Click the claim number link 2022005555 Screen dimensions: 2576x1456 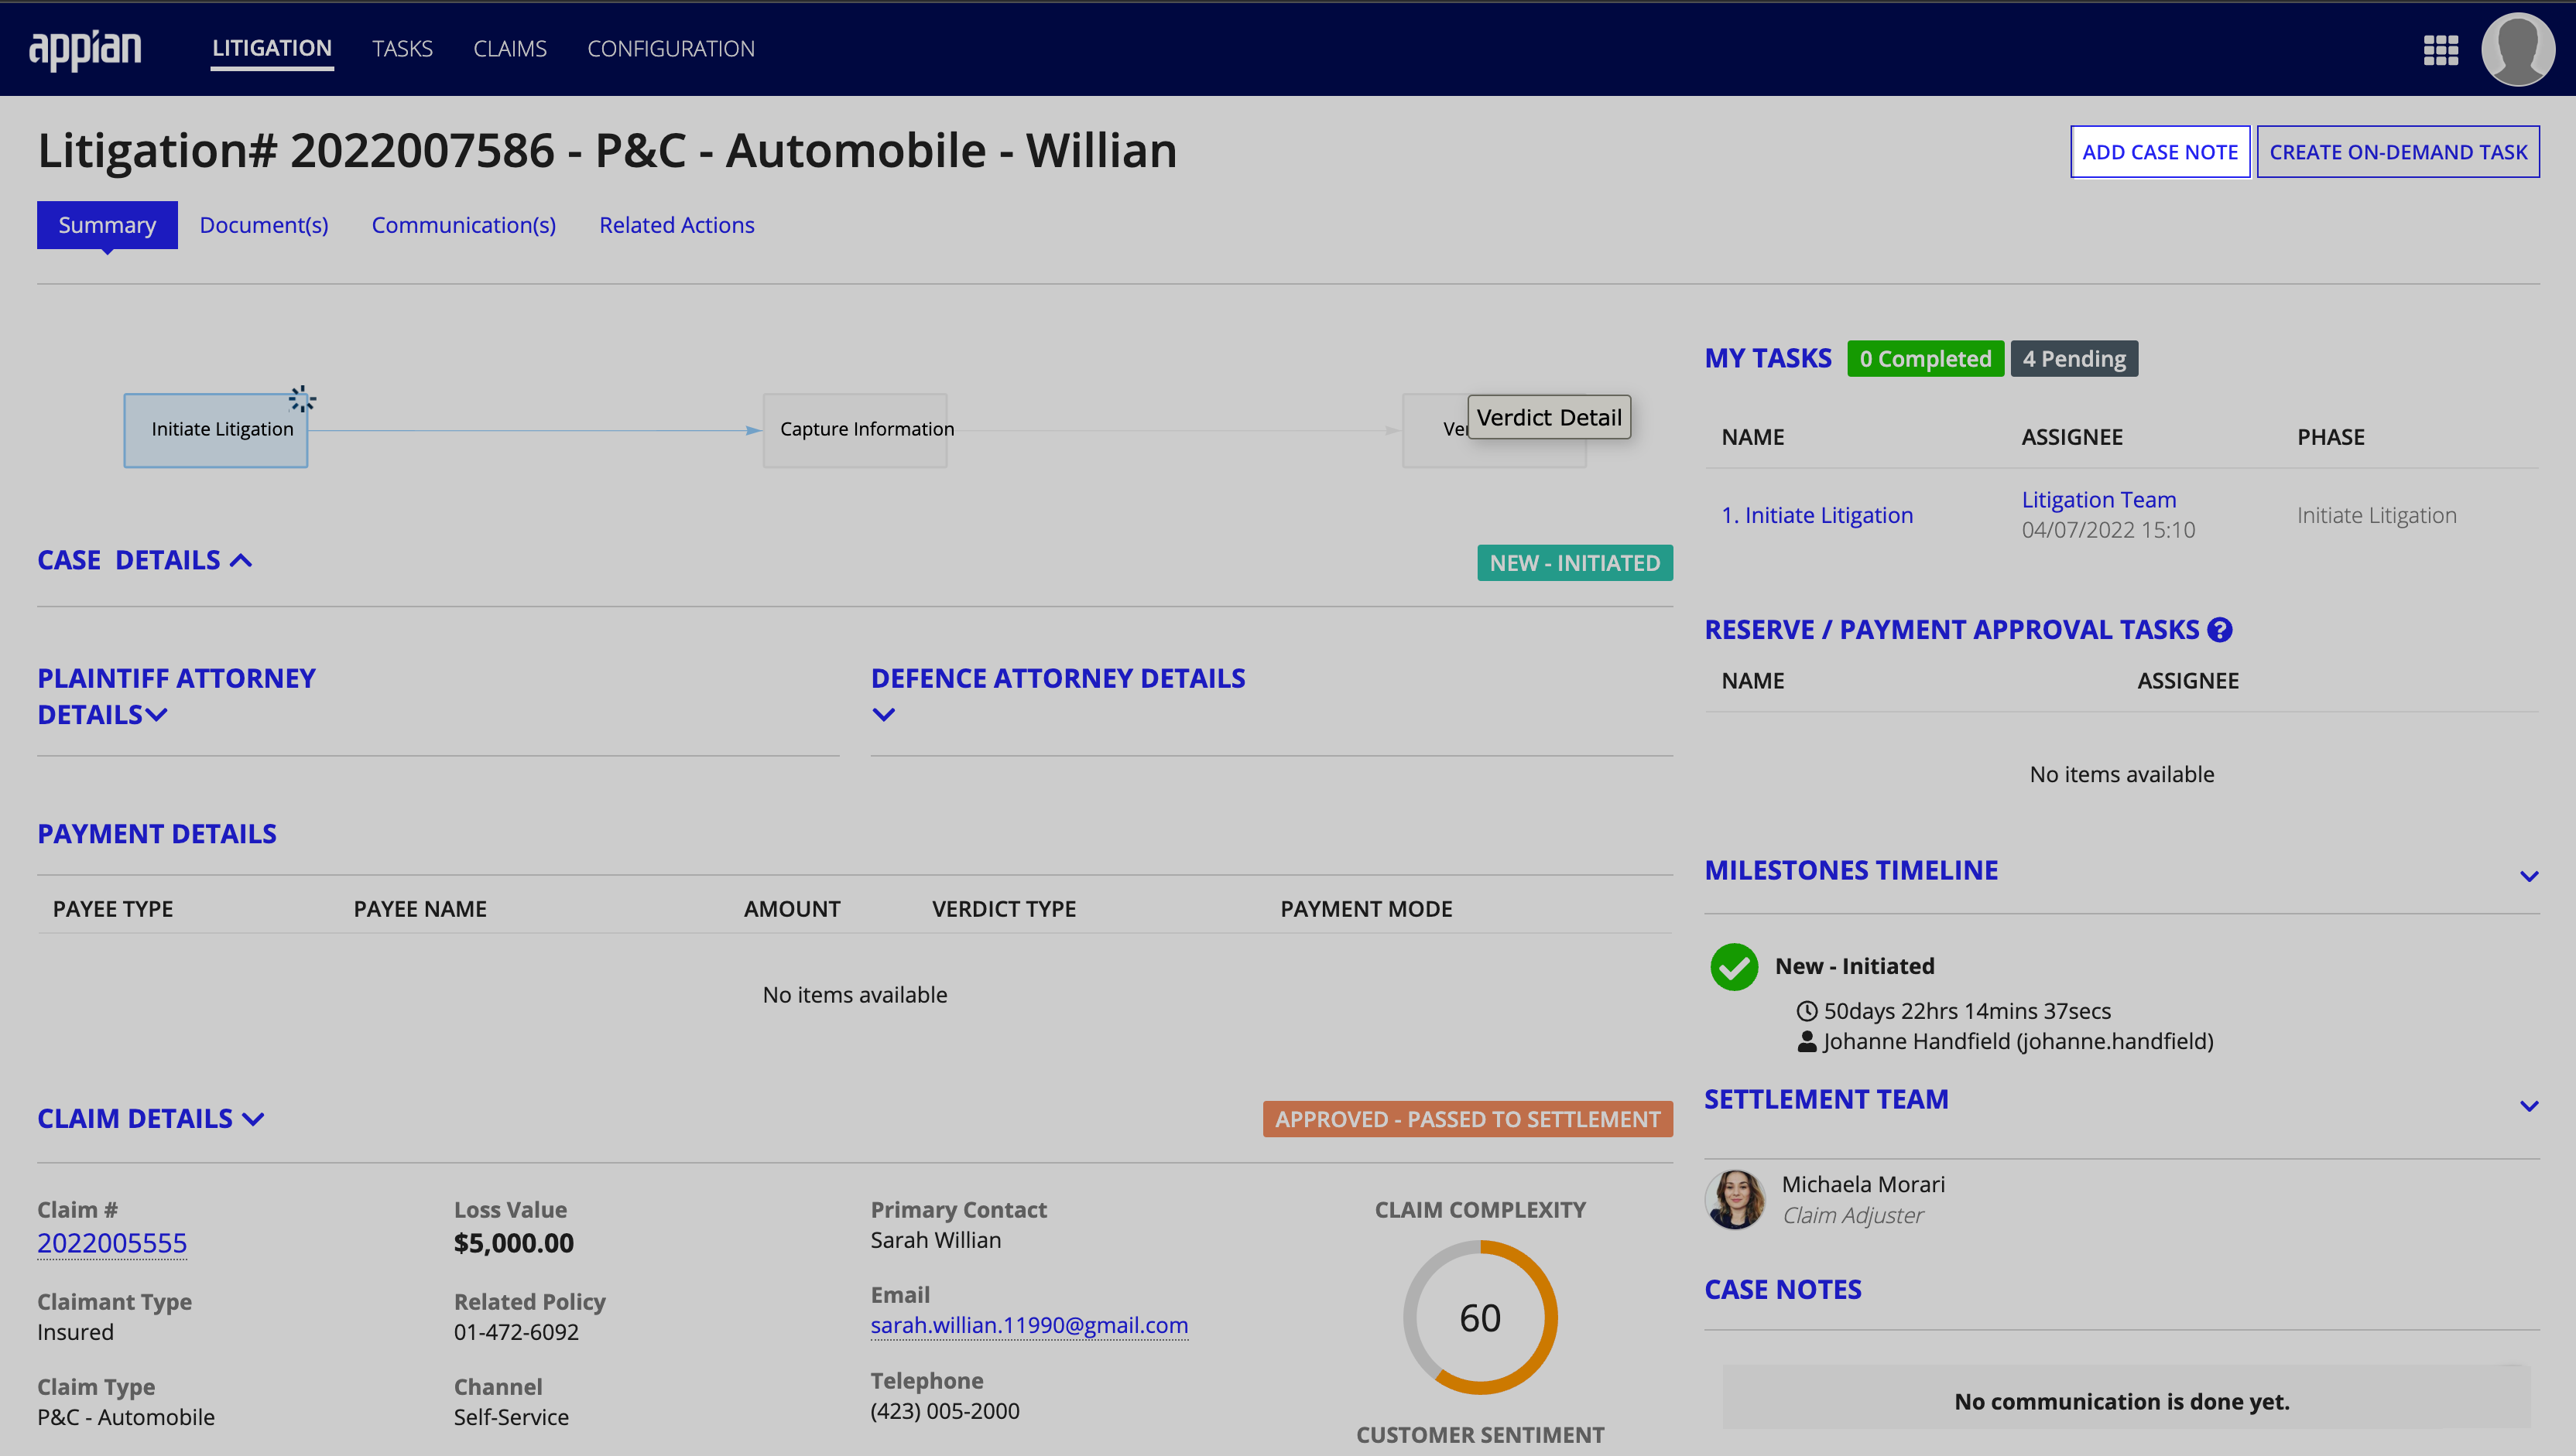tap(111, 1242)
